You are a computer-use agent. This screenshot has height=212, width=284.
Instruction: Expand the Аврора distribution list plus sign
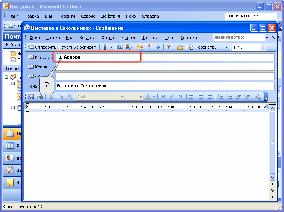pos(60,57)
